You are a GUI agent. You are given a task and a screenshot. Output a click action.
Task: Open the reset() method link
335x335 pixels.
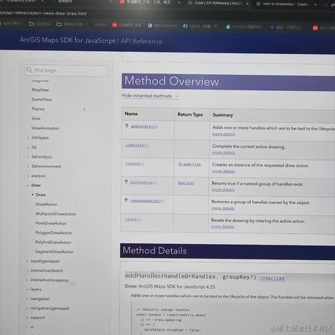tap(133, 219)
